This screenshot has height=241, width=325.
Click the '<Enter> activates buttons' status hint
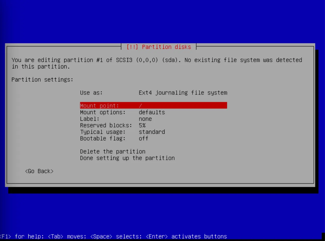[186, 236]
